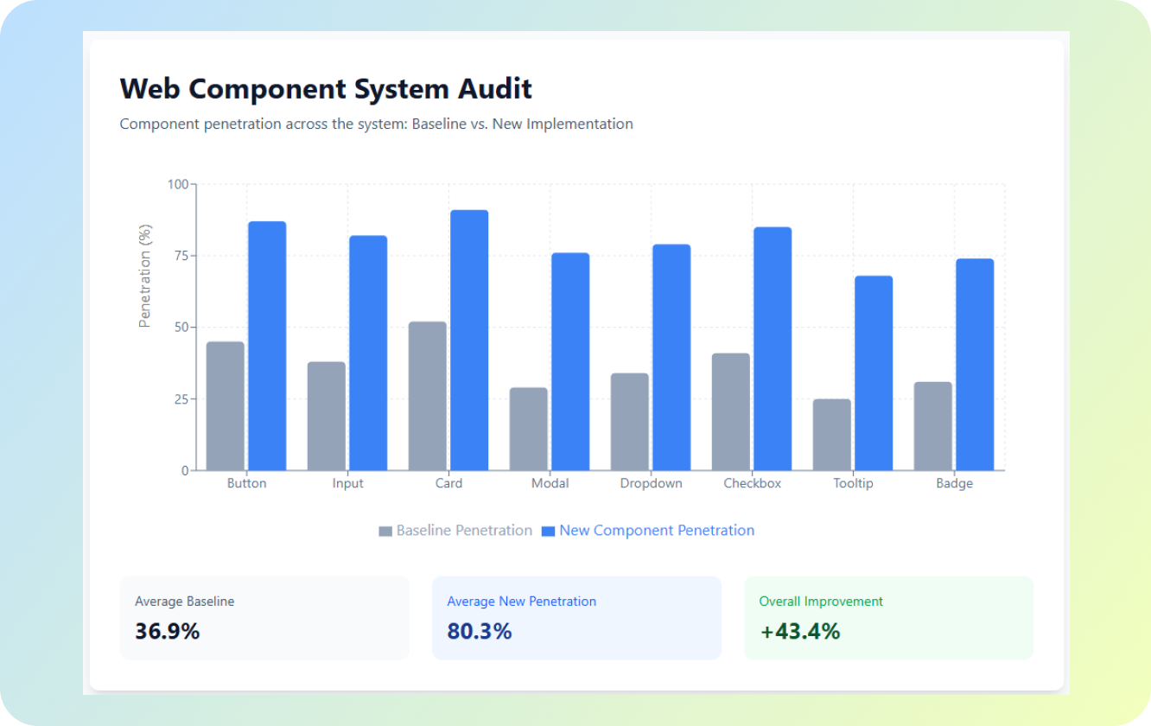Image resolution: width=1151 pixels, height=726 pixels.
Task: Click the "Penetration (%)" y-axis title
Action: point(145,276)
